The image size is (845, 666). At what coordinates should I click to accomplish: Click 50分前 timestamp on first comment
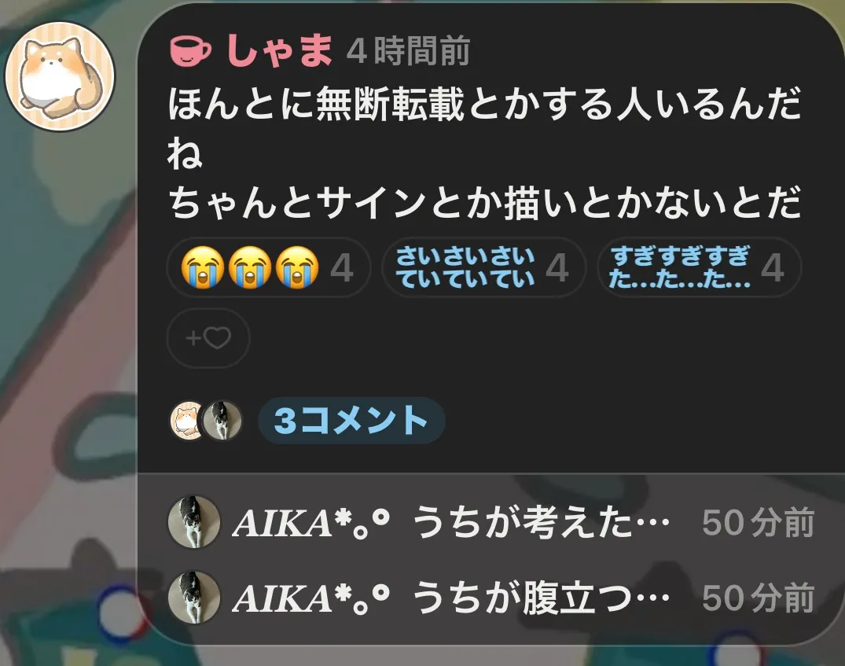pyautogui.click(x=758, y=523)
